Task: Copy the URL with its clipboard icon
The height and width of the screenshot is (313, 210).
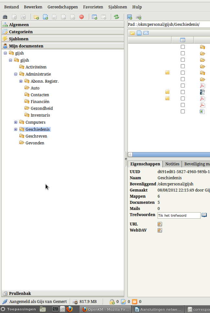Action: 160,224
